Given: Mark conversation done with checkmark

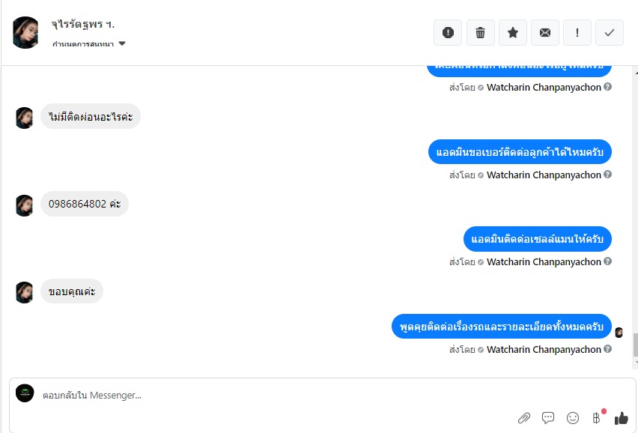Looking at the screenshot, I should 609,32.
